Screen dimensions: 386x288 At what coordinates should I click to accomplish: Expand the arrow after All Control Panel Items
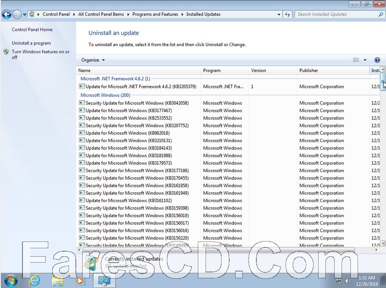128,14
